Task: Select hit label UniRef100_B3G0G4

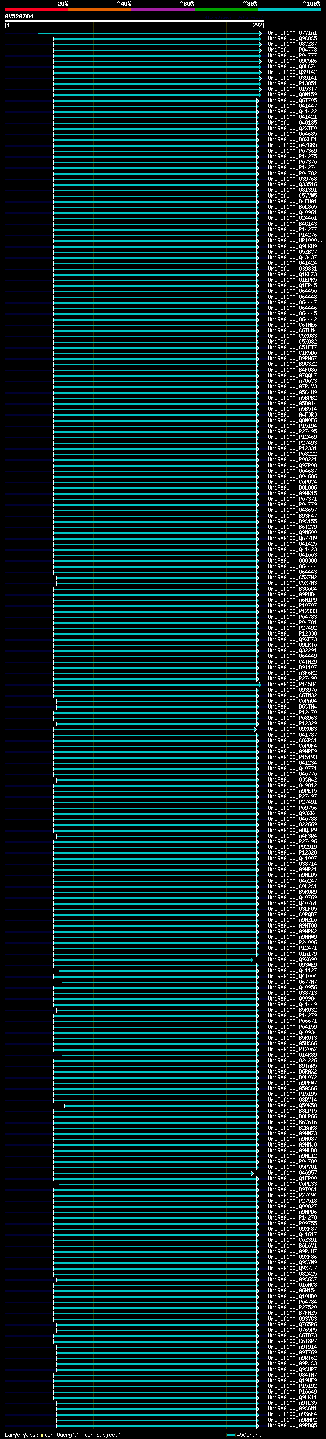Action: click(x=292, y=589)
